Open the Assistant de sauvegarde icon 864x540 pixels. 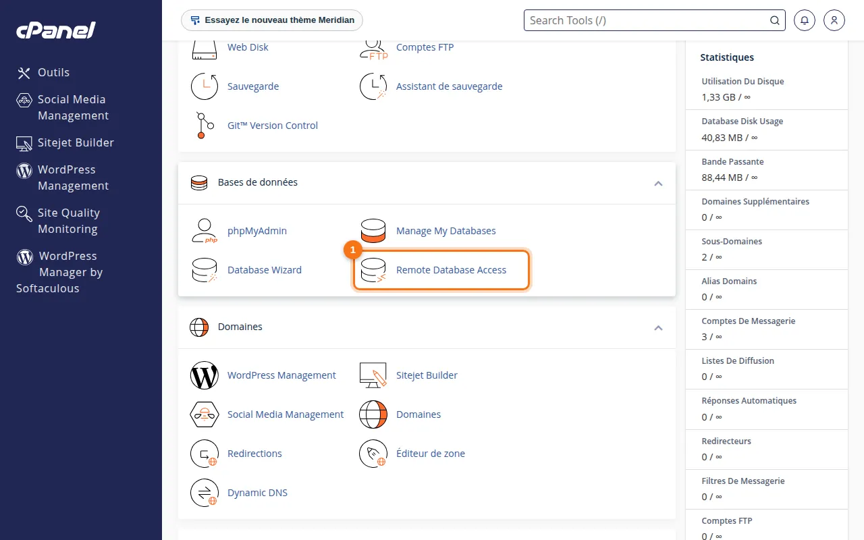point(373,86)
